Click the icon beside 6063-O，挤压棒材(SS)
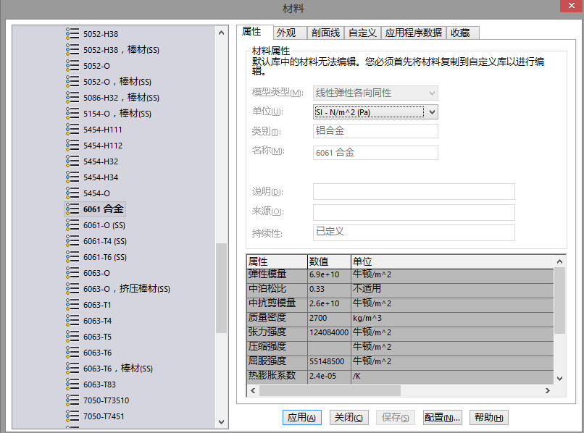The width and height of the screenshot is (584, 433). [x=72, y=288]
